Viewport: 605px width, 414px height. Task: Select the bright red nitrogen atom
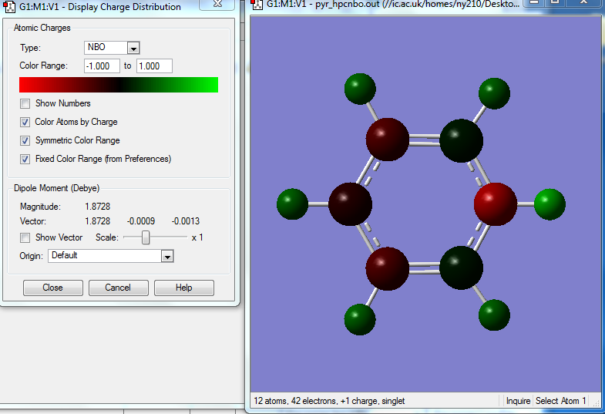(x=495, y=204)
